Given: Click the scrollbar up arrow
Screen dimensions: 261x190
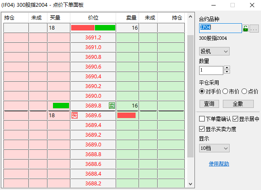Looking at the screenshot, I should click(190, 17).
